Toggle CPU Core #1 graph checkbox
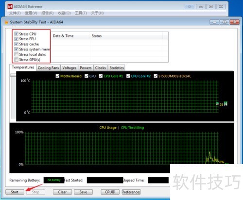The image size is (243, 200). (x=101, y=76)
